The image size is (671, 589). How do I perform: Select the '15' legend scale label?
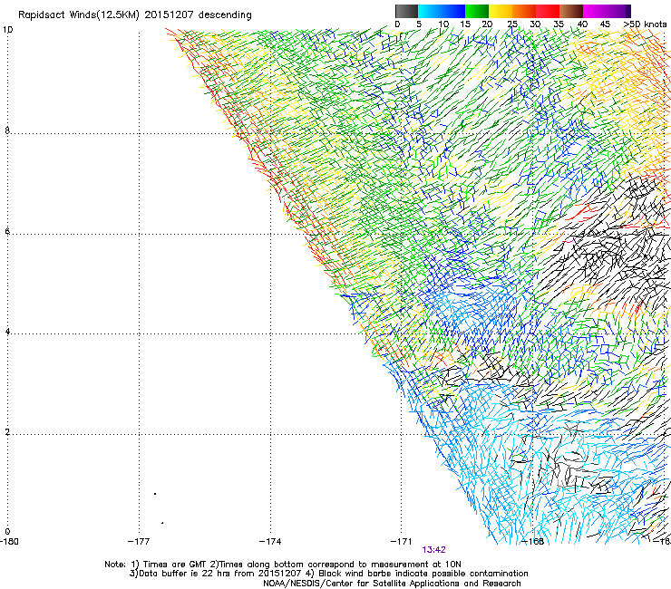click(465, 24)
